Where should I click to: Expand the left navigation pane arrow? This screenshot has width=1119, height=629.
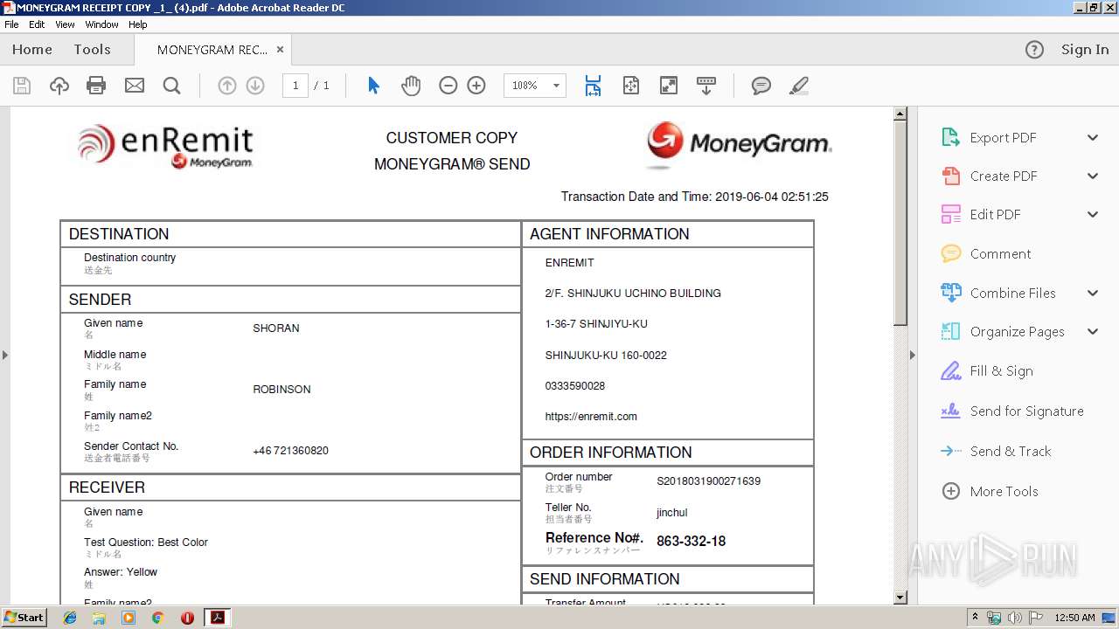(x=5, y=355)
